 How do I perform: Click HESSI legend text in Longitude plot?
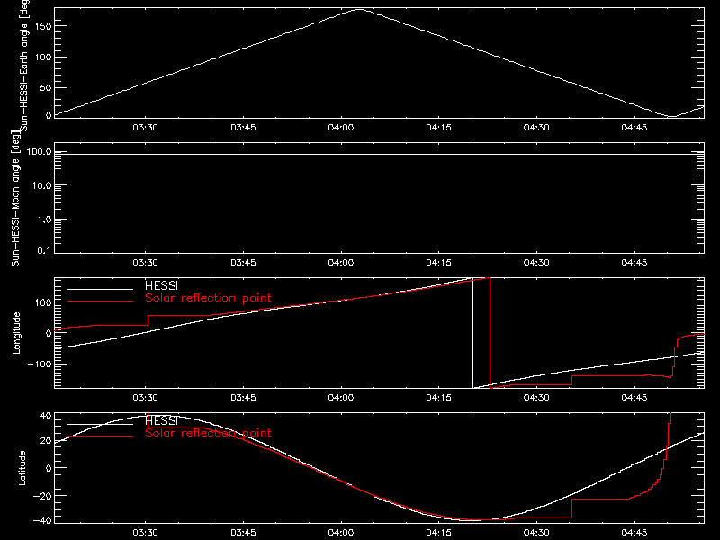tap(161, 285)
